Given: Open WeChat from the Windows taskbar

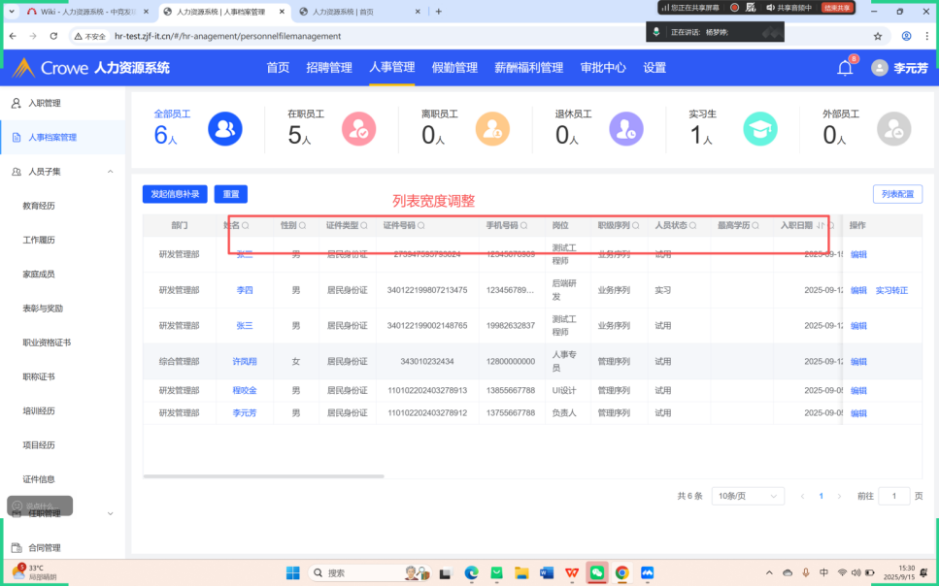Looking at the screenshot, I should 597,572.
